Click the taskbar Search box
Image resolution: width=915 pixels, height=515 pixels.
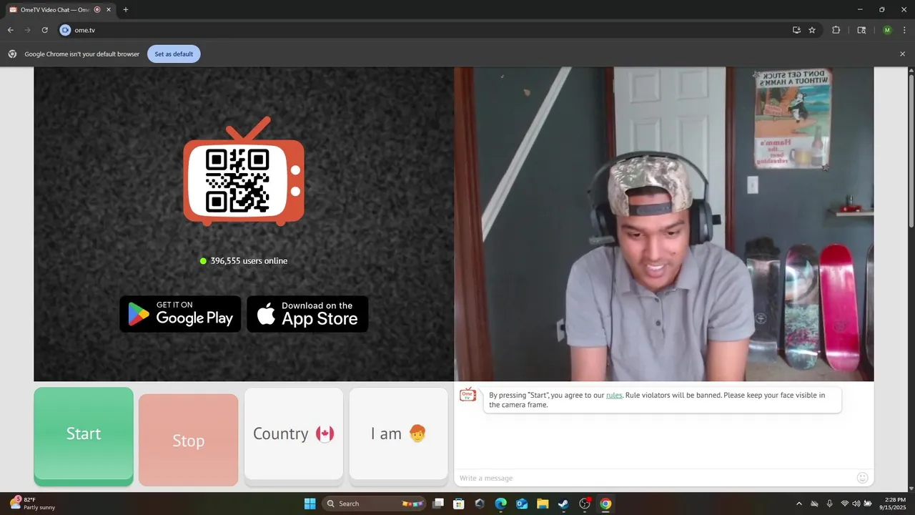coord(375,504)
